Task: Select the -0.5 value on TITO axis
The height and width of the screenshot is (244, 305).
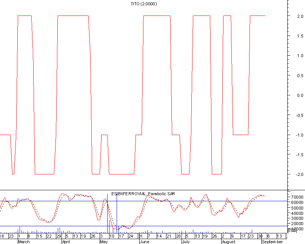Action: [x=299, y=115]
